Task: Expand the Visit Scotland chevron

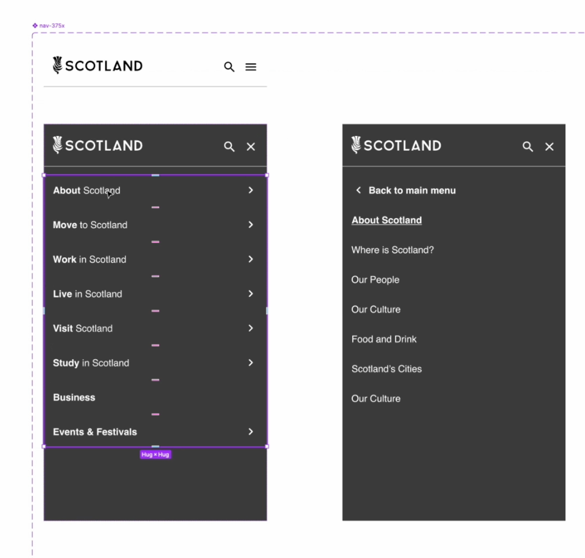Action: tap(251, 328)
